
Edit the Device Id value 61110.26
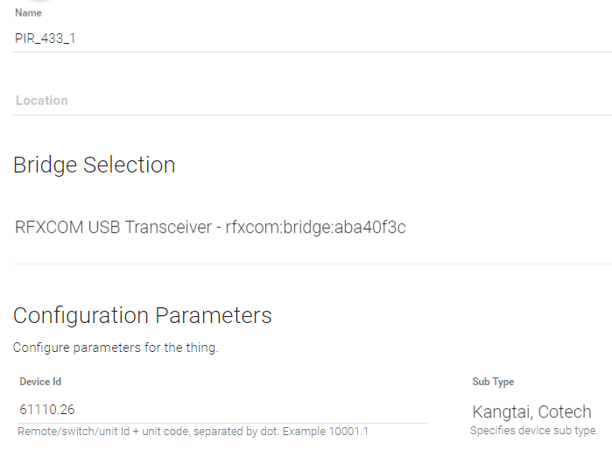click(x=219, y=410)
